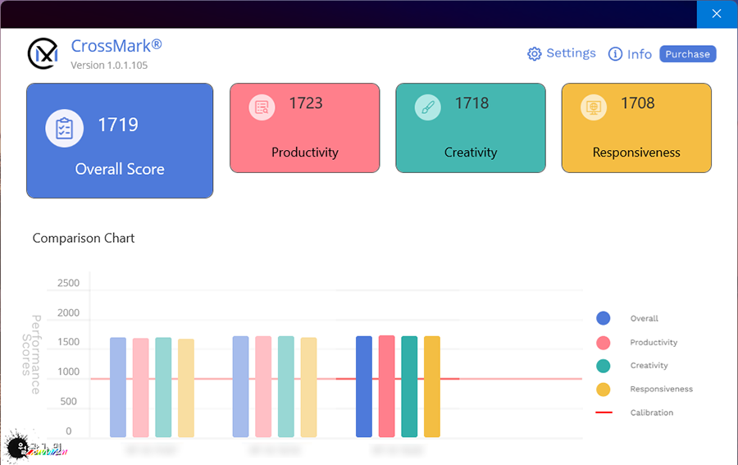Click the 1723 productivity value

[306, 103]
